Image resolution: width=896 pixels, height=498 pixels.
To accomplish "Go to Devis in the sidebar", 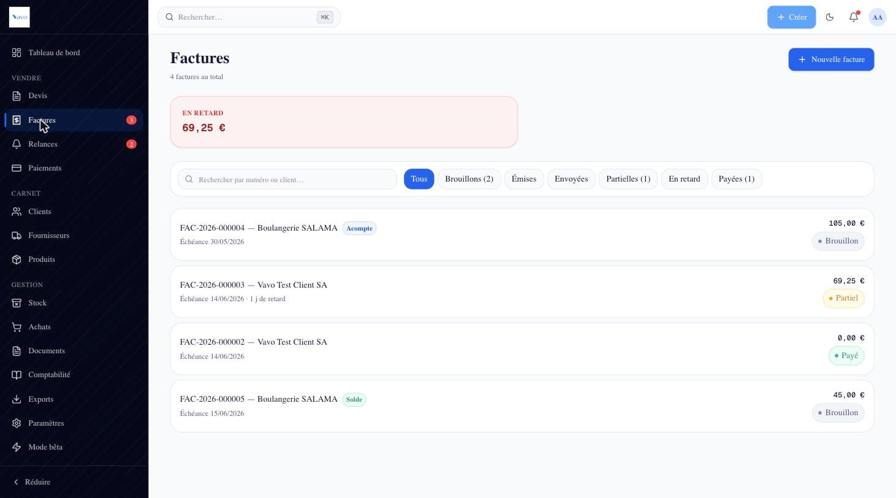I will (74, 96).
